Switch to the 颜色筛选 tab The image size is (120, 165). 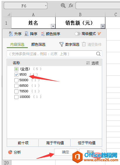click(x=38, y=45)
